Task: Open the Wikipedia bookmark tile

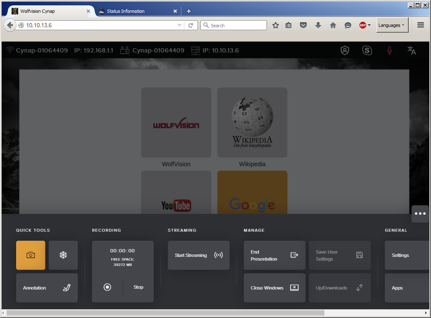Action: pos(252,123)
